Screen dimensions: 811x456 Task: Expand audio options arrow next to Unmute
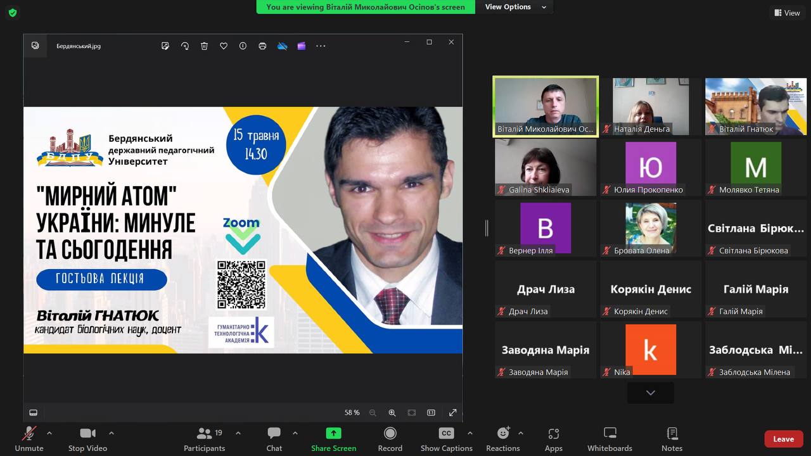(x=49, y=433)
